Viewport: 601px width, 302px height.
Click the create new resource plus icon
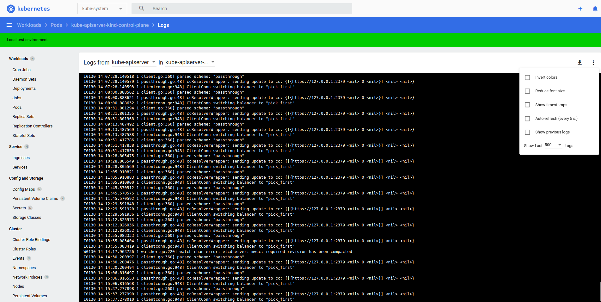pyautogui.click(x=580, y=9)
